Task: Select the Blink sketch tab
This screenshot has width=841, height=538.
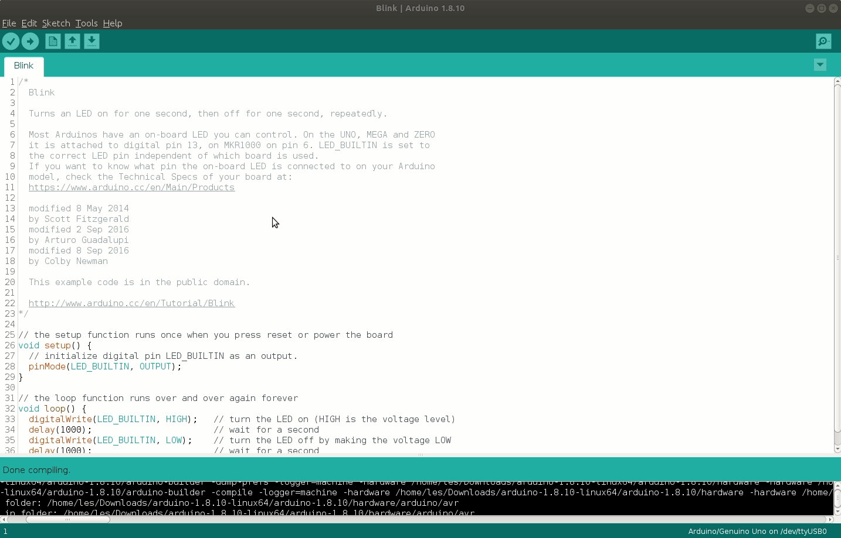Action: point(23,66)
